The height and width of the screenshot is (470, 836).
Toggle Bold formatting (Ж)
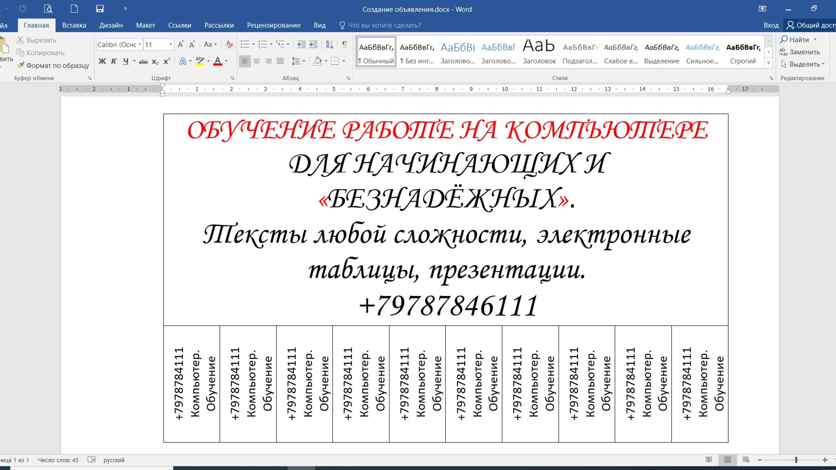click(102, 61)
